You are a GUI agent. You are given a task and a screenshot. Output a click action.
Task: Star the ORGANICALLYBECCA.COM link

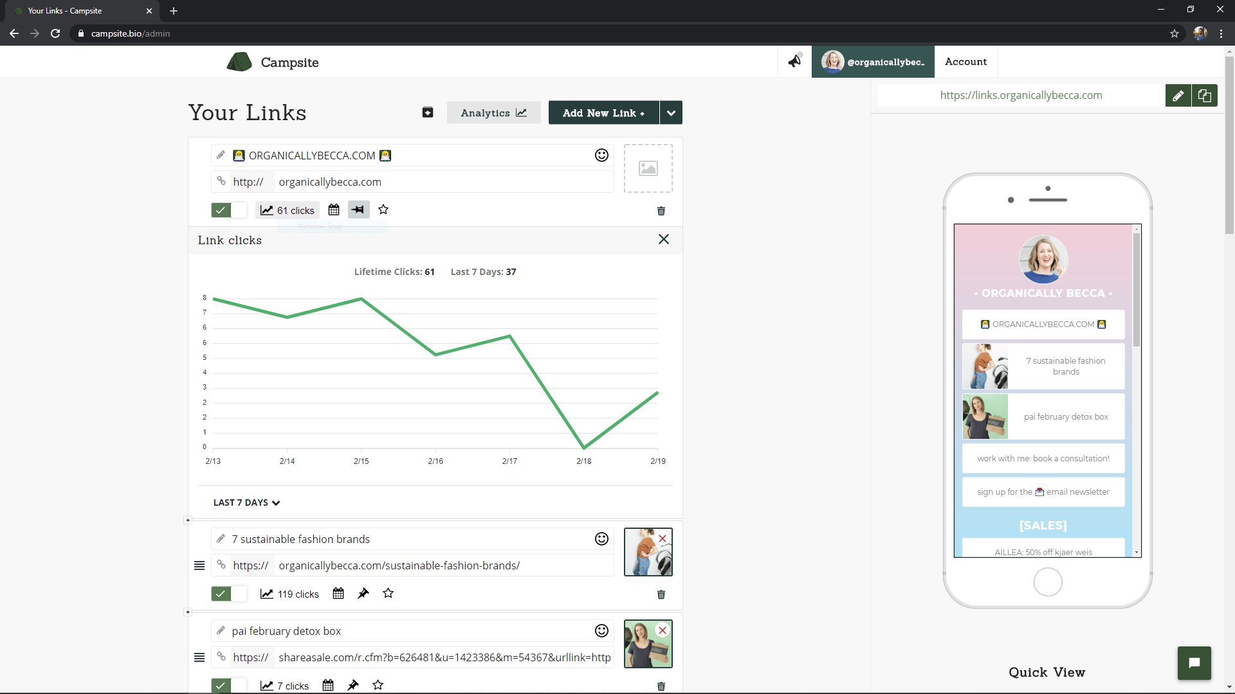(383, 209)
